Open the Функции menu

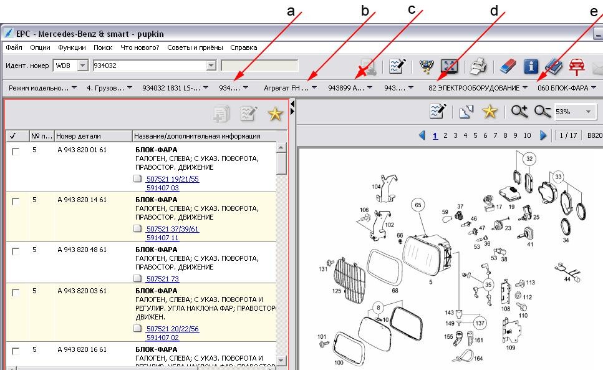coord(72,47)
